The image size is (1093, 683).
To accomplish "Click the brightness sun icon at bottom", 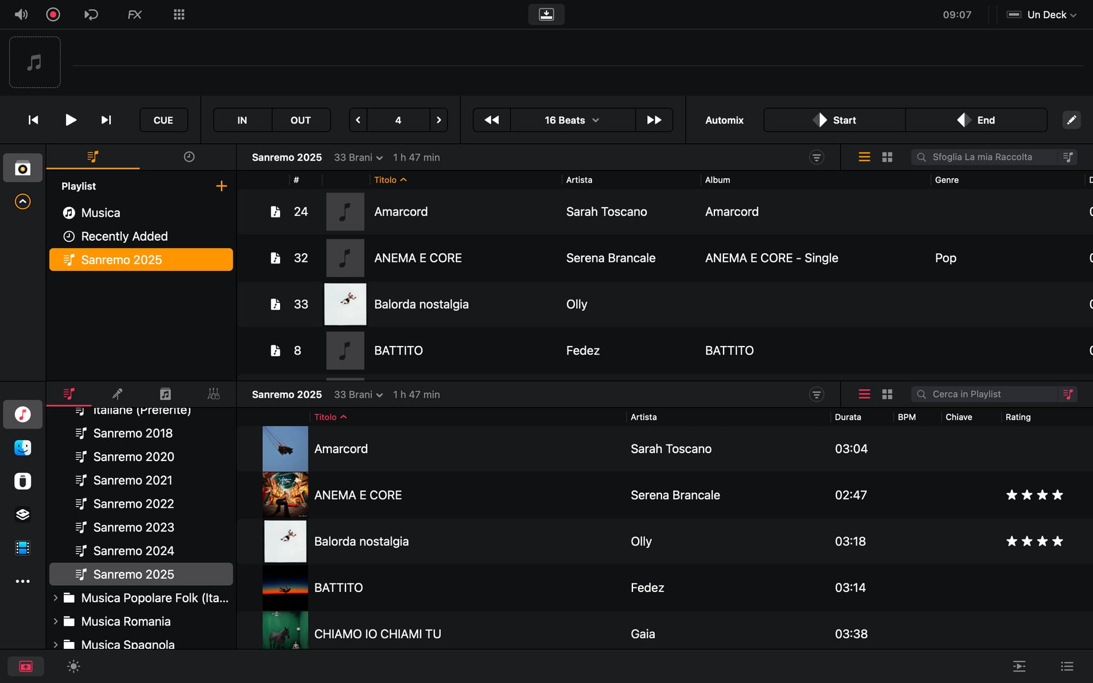I will point(73,666).
